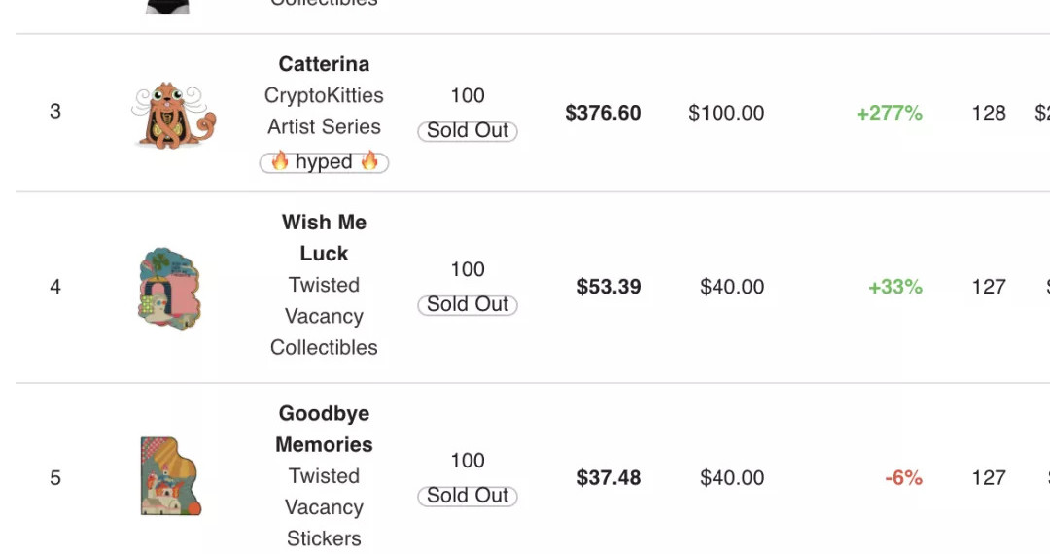This screenshot has width=1050, height=554.
Task: Open the Goodbye Memories title link
Action: click(x=324, y=429)
